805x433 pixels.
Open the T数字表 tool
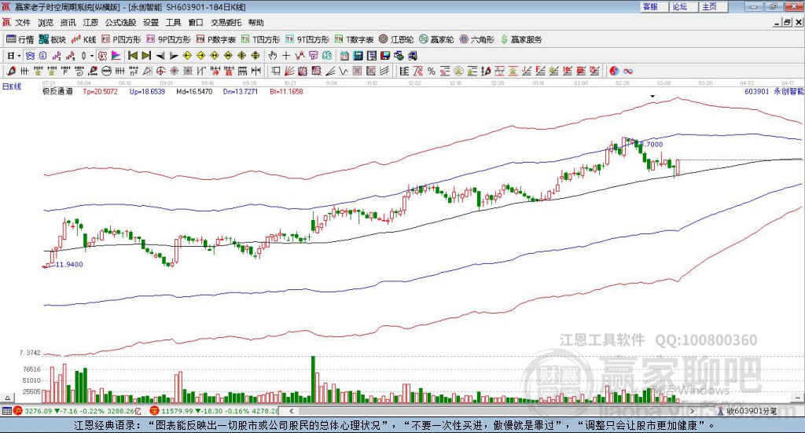[355, 39]
